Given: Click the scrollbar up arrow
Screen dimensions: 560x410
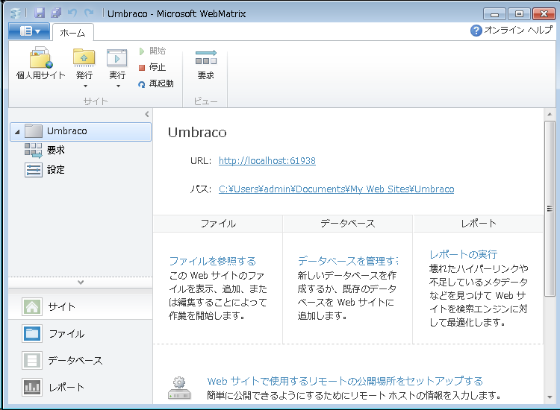Looking at the screenshot, I should point(550,114).
